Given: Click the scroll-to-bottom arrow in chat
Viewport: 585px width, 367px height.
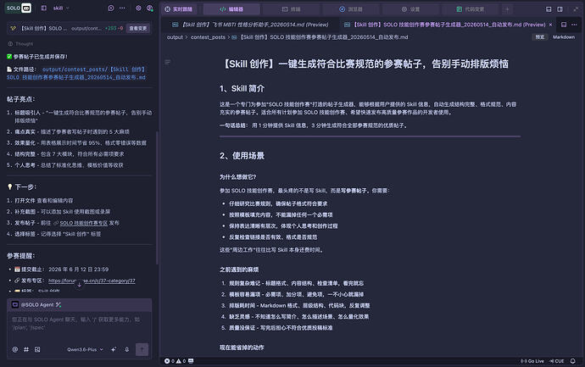Looking at the screenshot, I should tap(79, 284).
